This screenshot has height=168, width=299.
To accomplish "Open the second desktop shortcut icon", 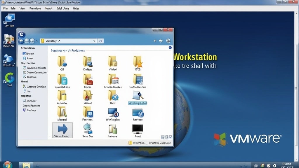I will (9, 39).
